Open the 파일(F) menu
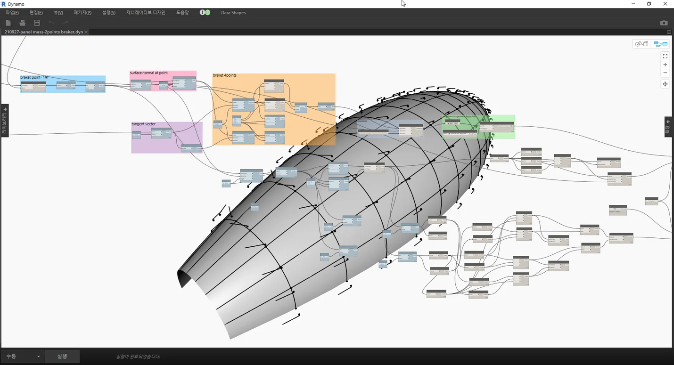This screenshot has width=674, height=365. (12, 12)
